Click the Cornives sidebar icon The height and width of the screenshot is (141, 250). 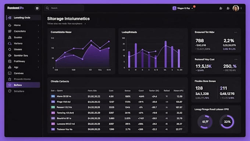(x=10, y=73)
